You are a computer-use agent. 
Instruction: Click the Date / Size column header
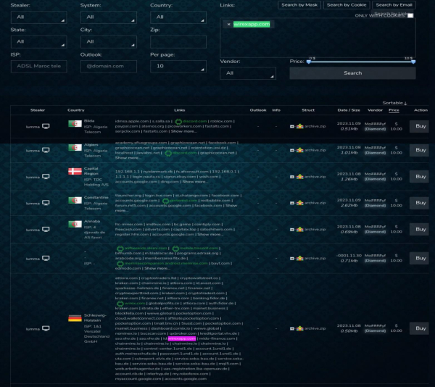click(349, 110)
